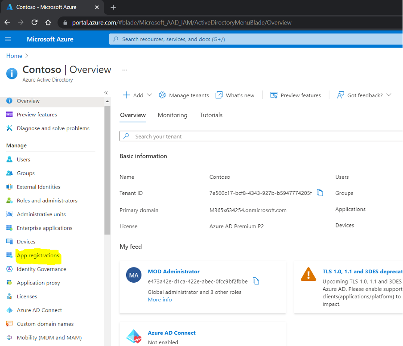Screen dimensions: 403x346
Task: Click Manage tenants in the toolbar
Action: [184, 95]
